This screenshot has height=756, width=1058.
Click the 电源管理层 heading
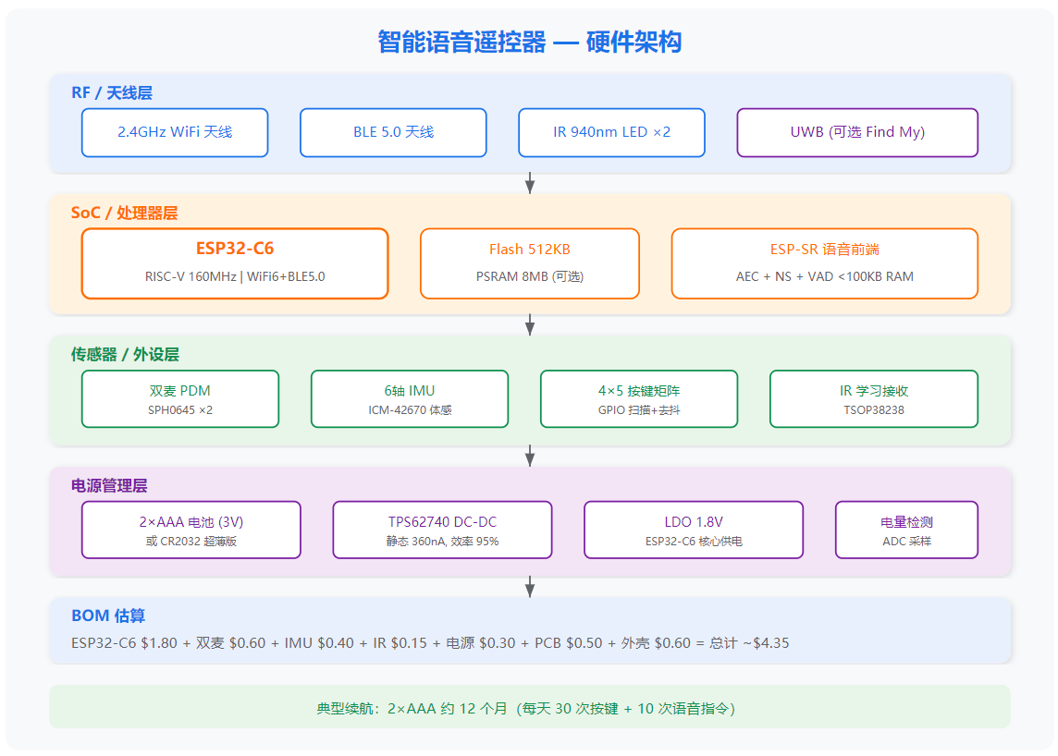[109, 485]
